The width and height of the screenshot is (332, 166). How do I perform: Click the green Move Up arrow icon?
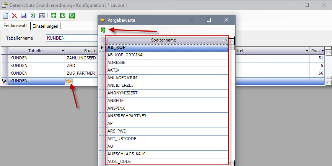click(x=54, y=16)
